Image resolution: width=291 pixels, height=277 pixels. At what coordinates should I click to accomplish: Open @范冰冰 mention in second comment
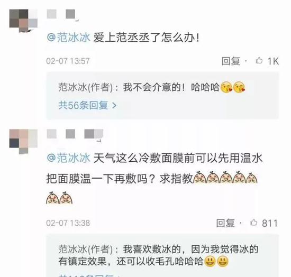point(68,158)
